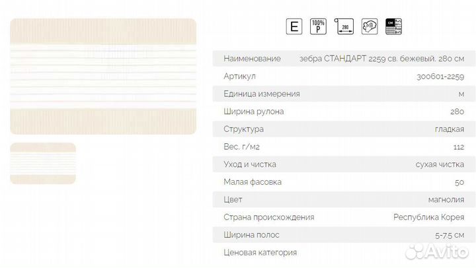
Task: Click the Цвет value магнолия
Action: click(446, 200)
